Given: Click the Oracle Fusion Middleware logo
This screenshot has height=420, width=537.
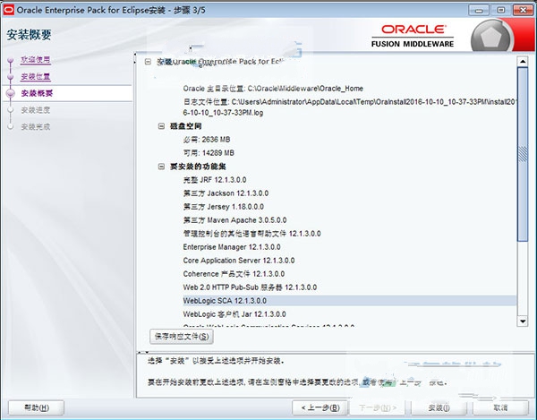Looking at the screenshot, I should (413, 36).
